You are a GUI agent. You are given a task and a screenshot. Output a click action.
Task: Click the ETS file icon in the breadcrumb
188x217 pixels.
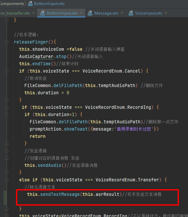point(30,4)
